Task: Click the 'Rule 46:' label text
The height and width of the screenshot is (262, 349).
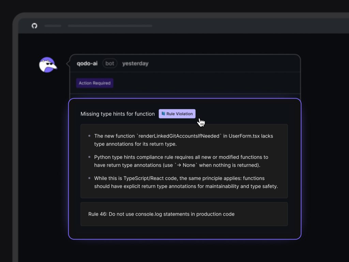Action: [97, 214]
